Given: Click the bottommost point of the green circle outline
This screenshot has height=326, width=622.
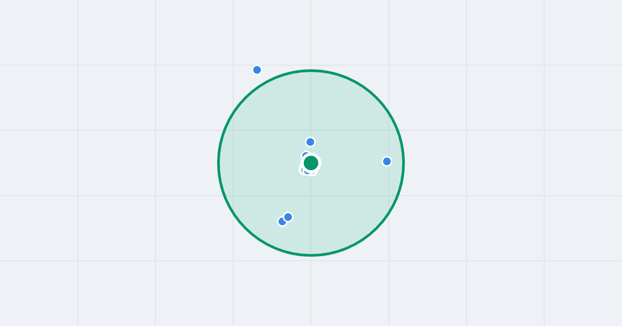Looking at the screenshot, I should click(x=311, y=255).
